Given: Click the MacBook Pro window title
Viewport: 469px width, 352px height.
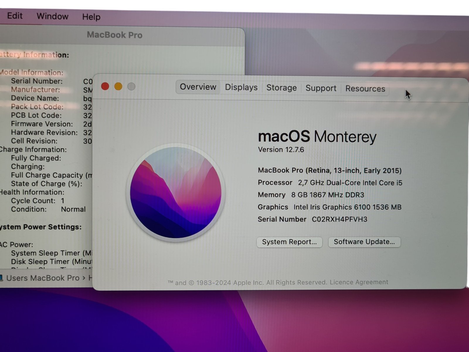Looking at the screenshot, I should 115,35.
